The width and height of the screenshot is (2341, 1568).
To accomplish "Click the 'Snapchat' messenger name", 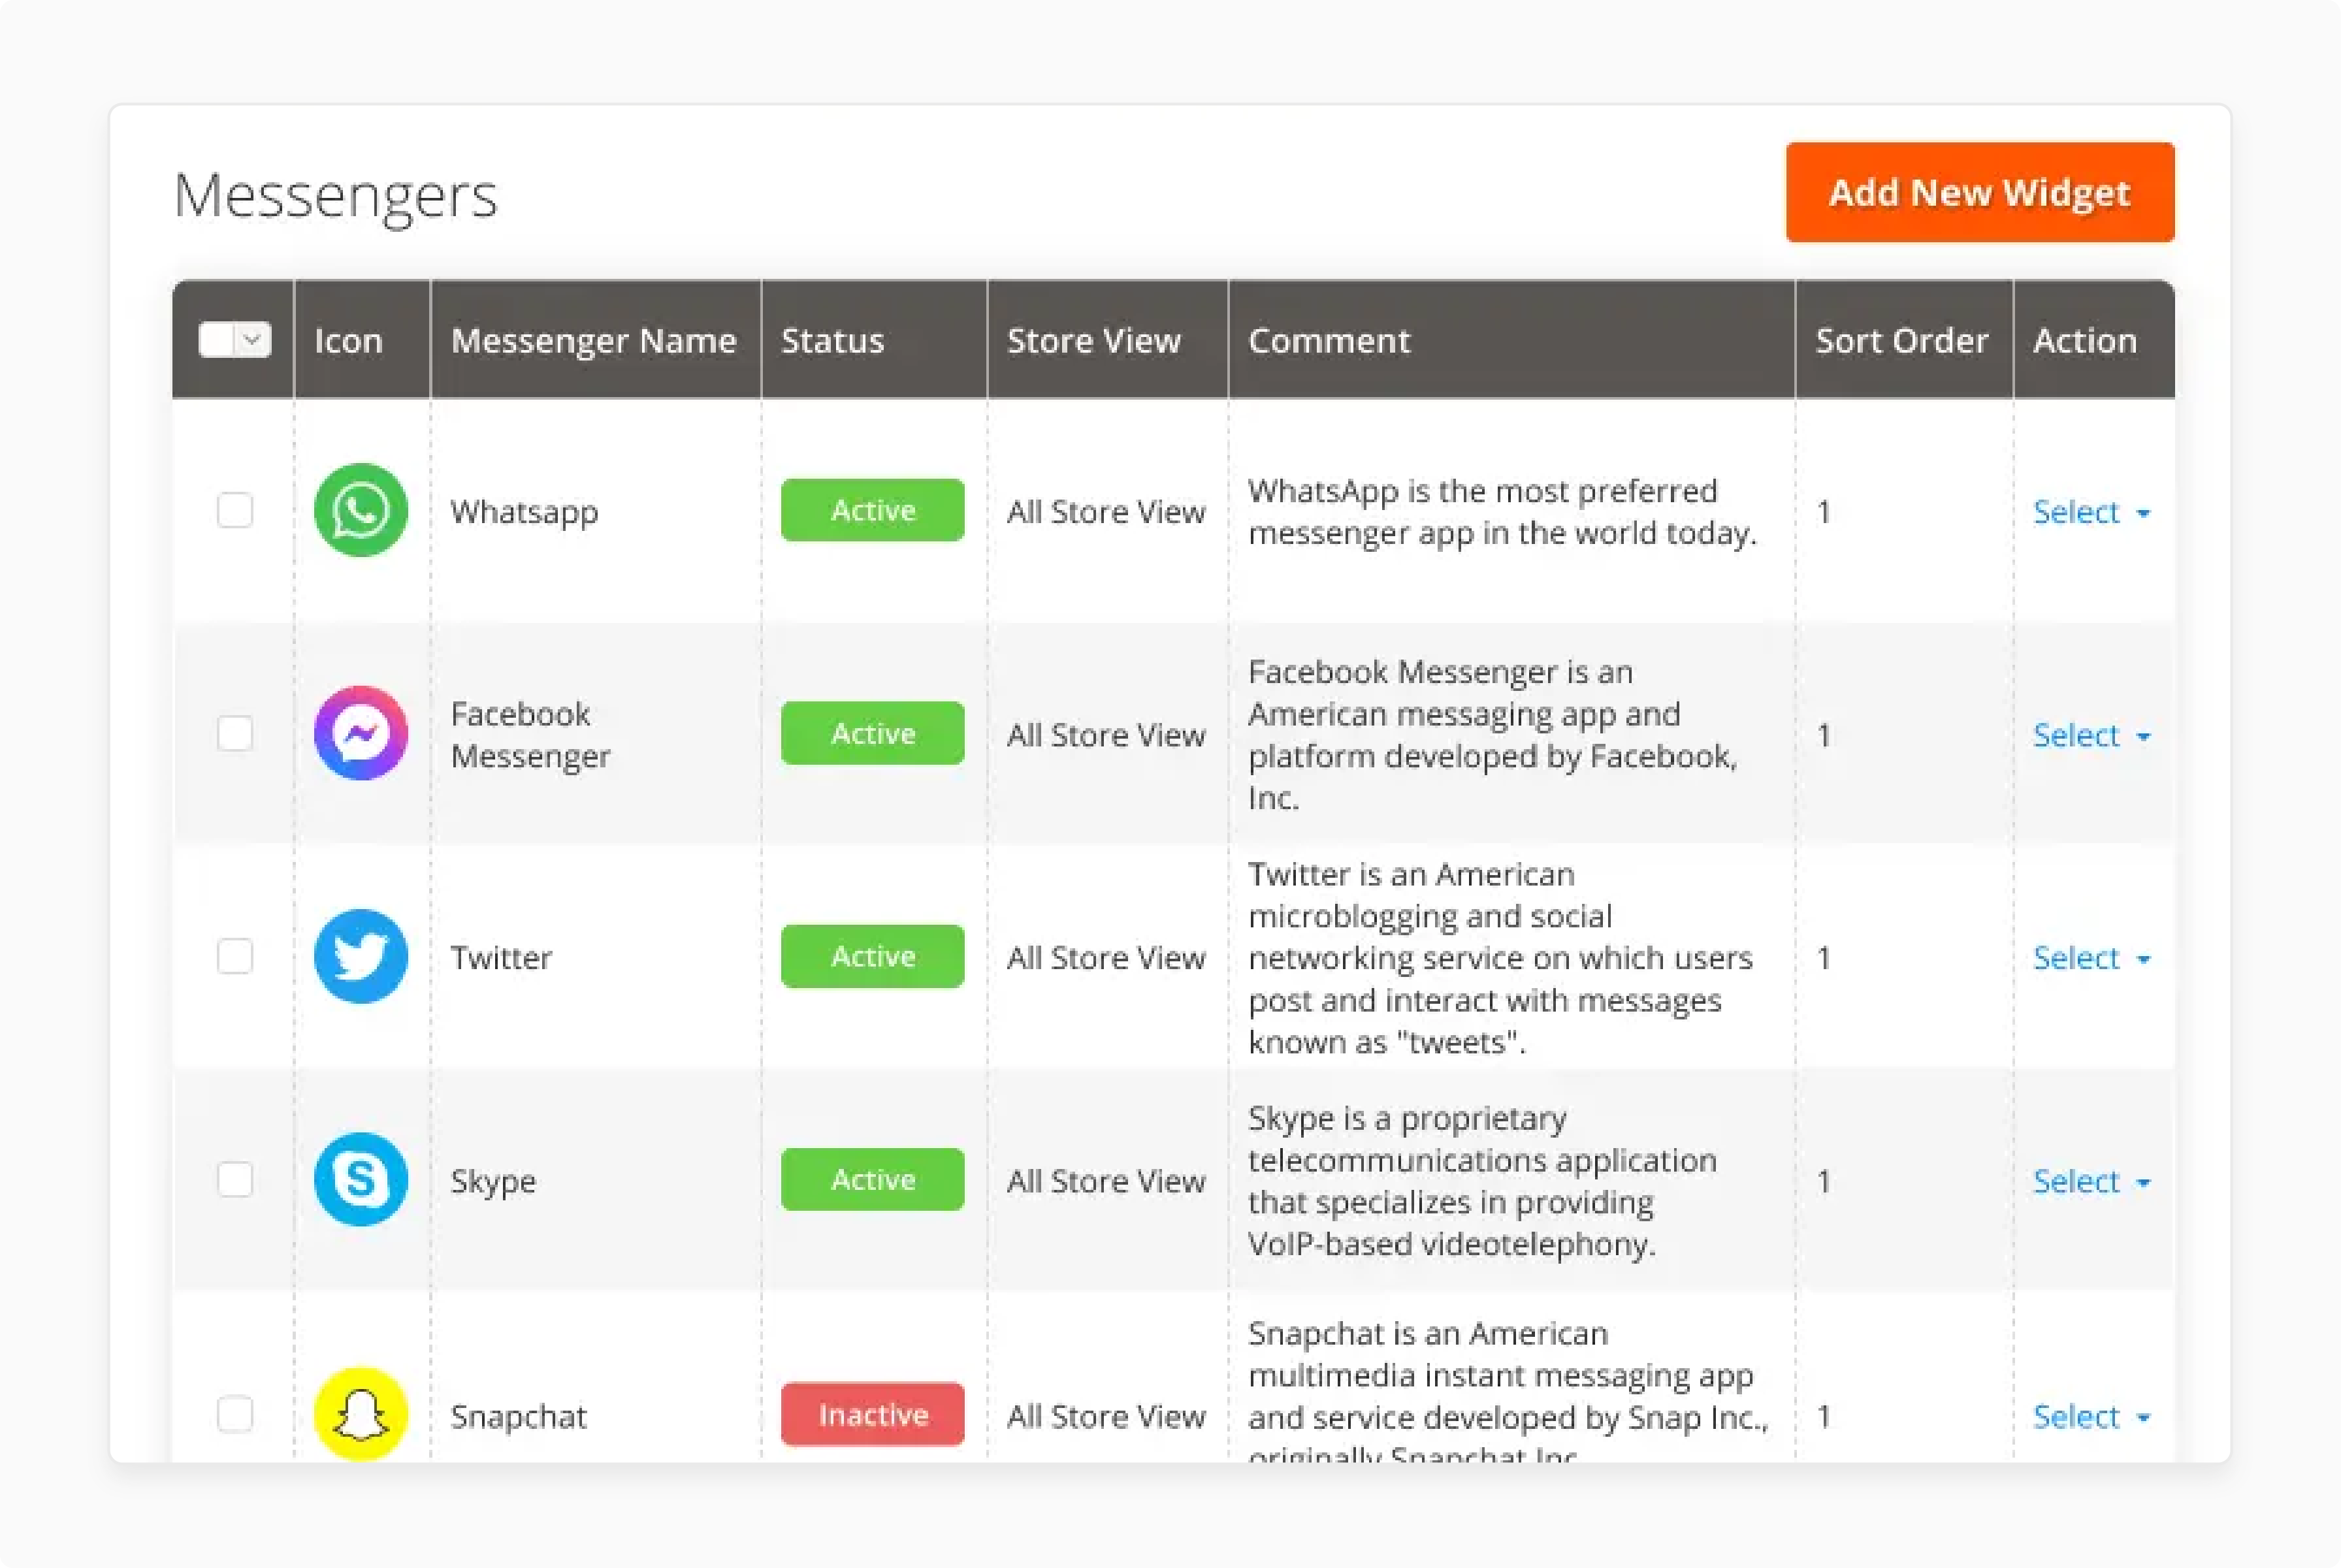I will [x=518, y=1417].
